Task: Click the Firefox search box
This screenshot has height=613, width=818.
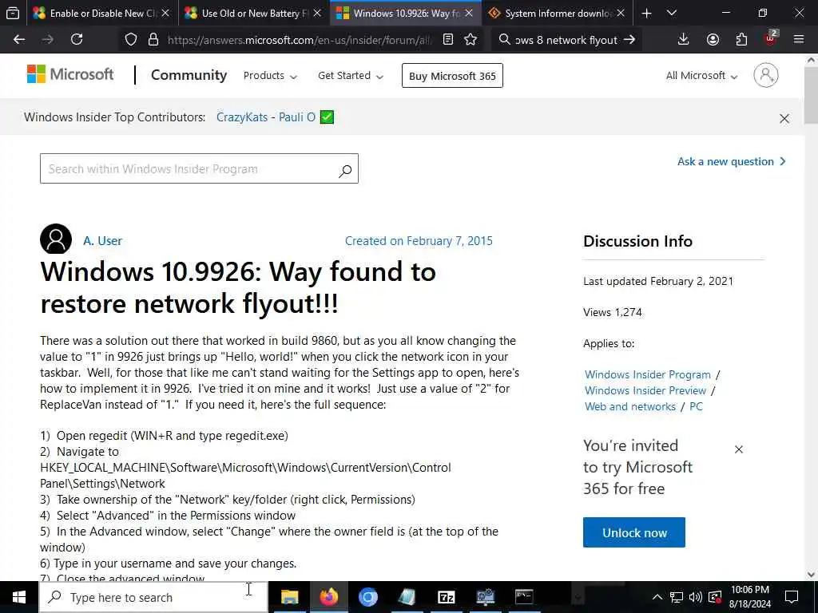Action: [566, 40]
